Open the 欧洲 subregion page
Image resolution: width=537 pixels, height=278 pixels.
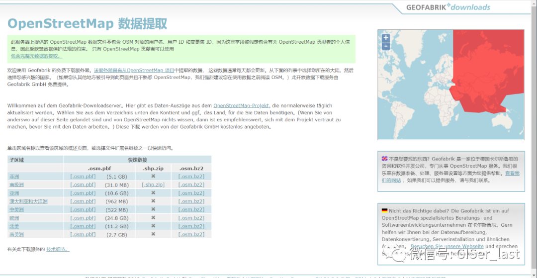click(14, 218)
